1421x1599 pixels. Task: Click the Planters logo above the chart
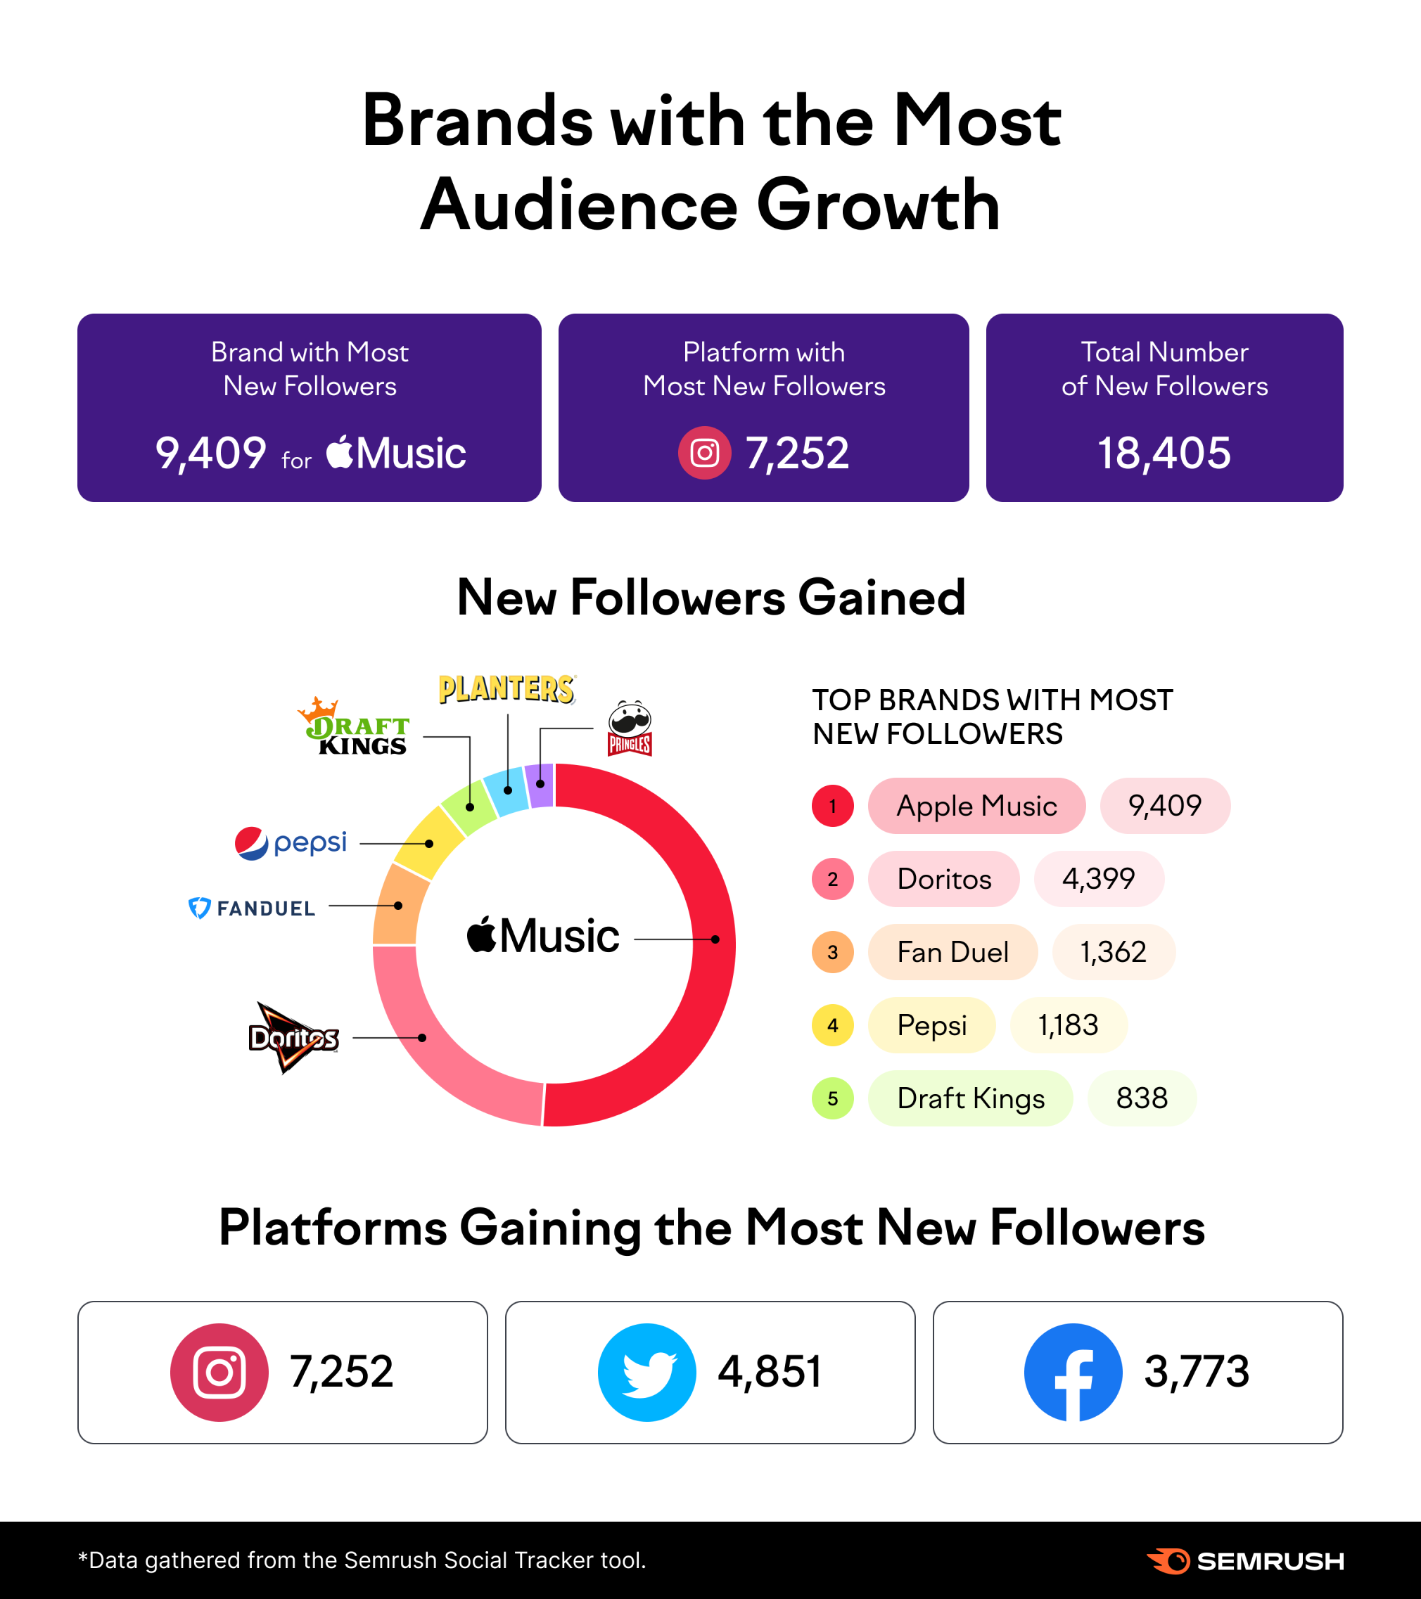[507, 689]
